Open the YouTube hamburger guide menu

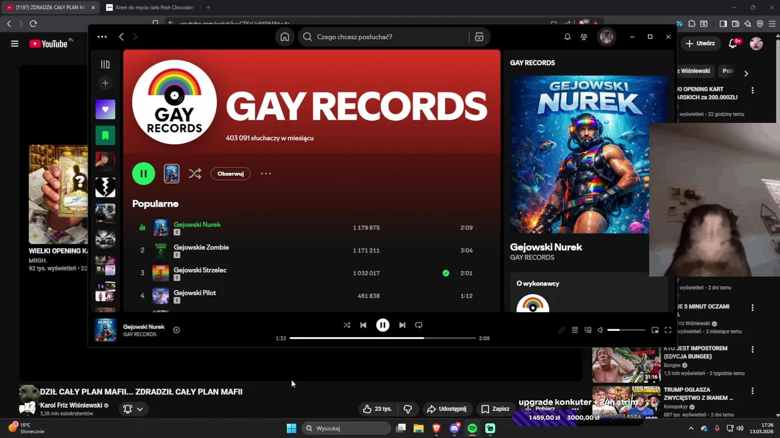point(15,44)
